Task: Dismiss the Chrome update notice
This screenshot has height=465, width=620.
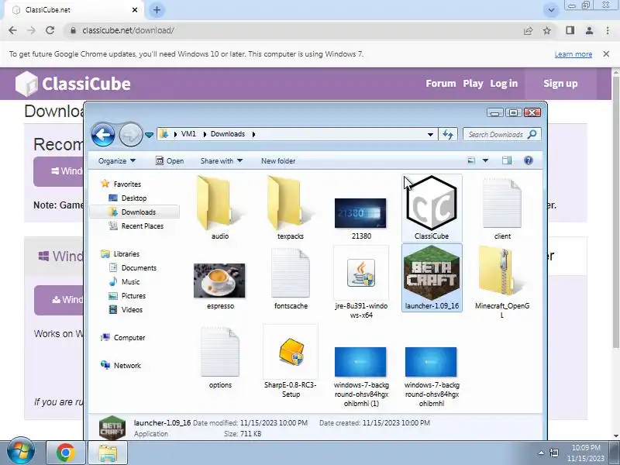Action: (x=606, y=53)
